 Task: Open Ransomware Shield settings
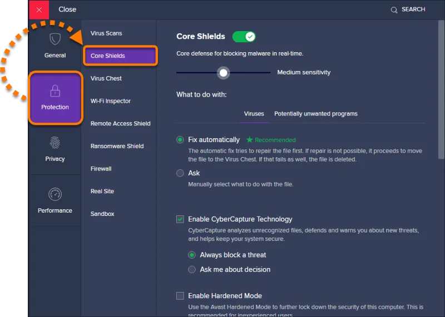[117, 146]
